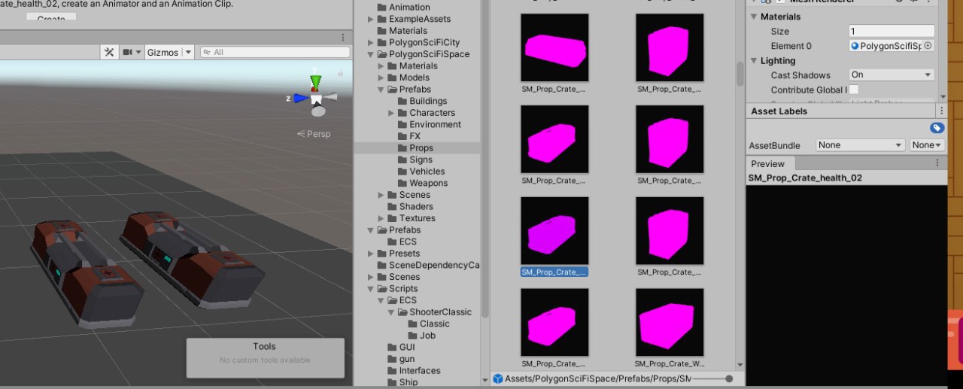
Task: Click the prefab icon in the path bar
Action: pyautogui.click(x=497, y=378)
